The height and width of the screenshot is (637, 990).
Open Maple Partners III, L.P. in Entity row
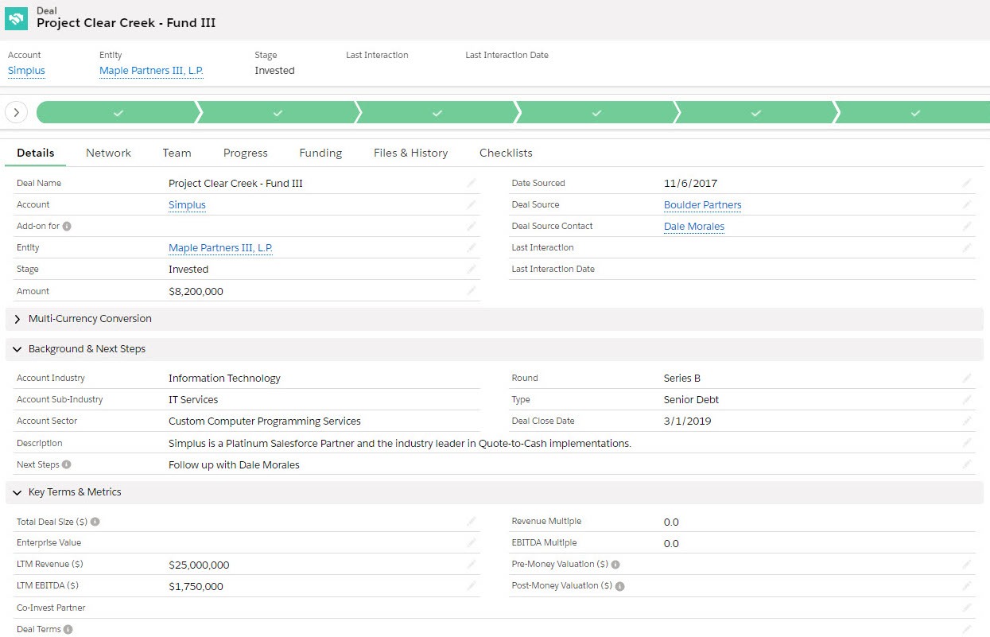click(220, 248)
